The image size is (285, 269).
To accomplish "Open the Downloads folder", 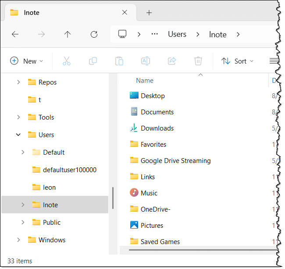I will [157, 128].
